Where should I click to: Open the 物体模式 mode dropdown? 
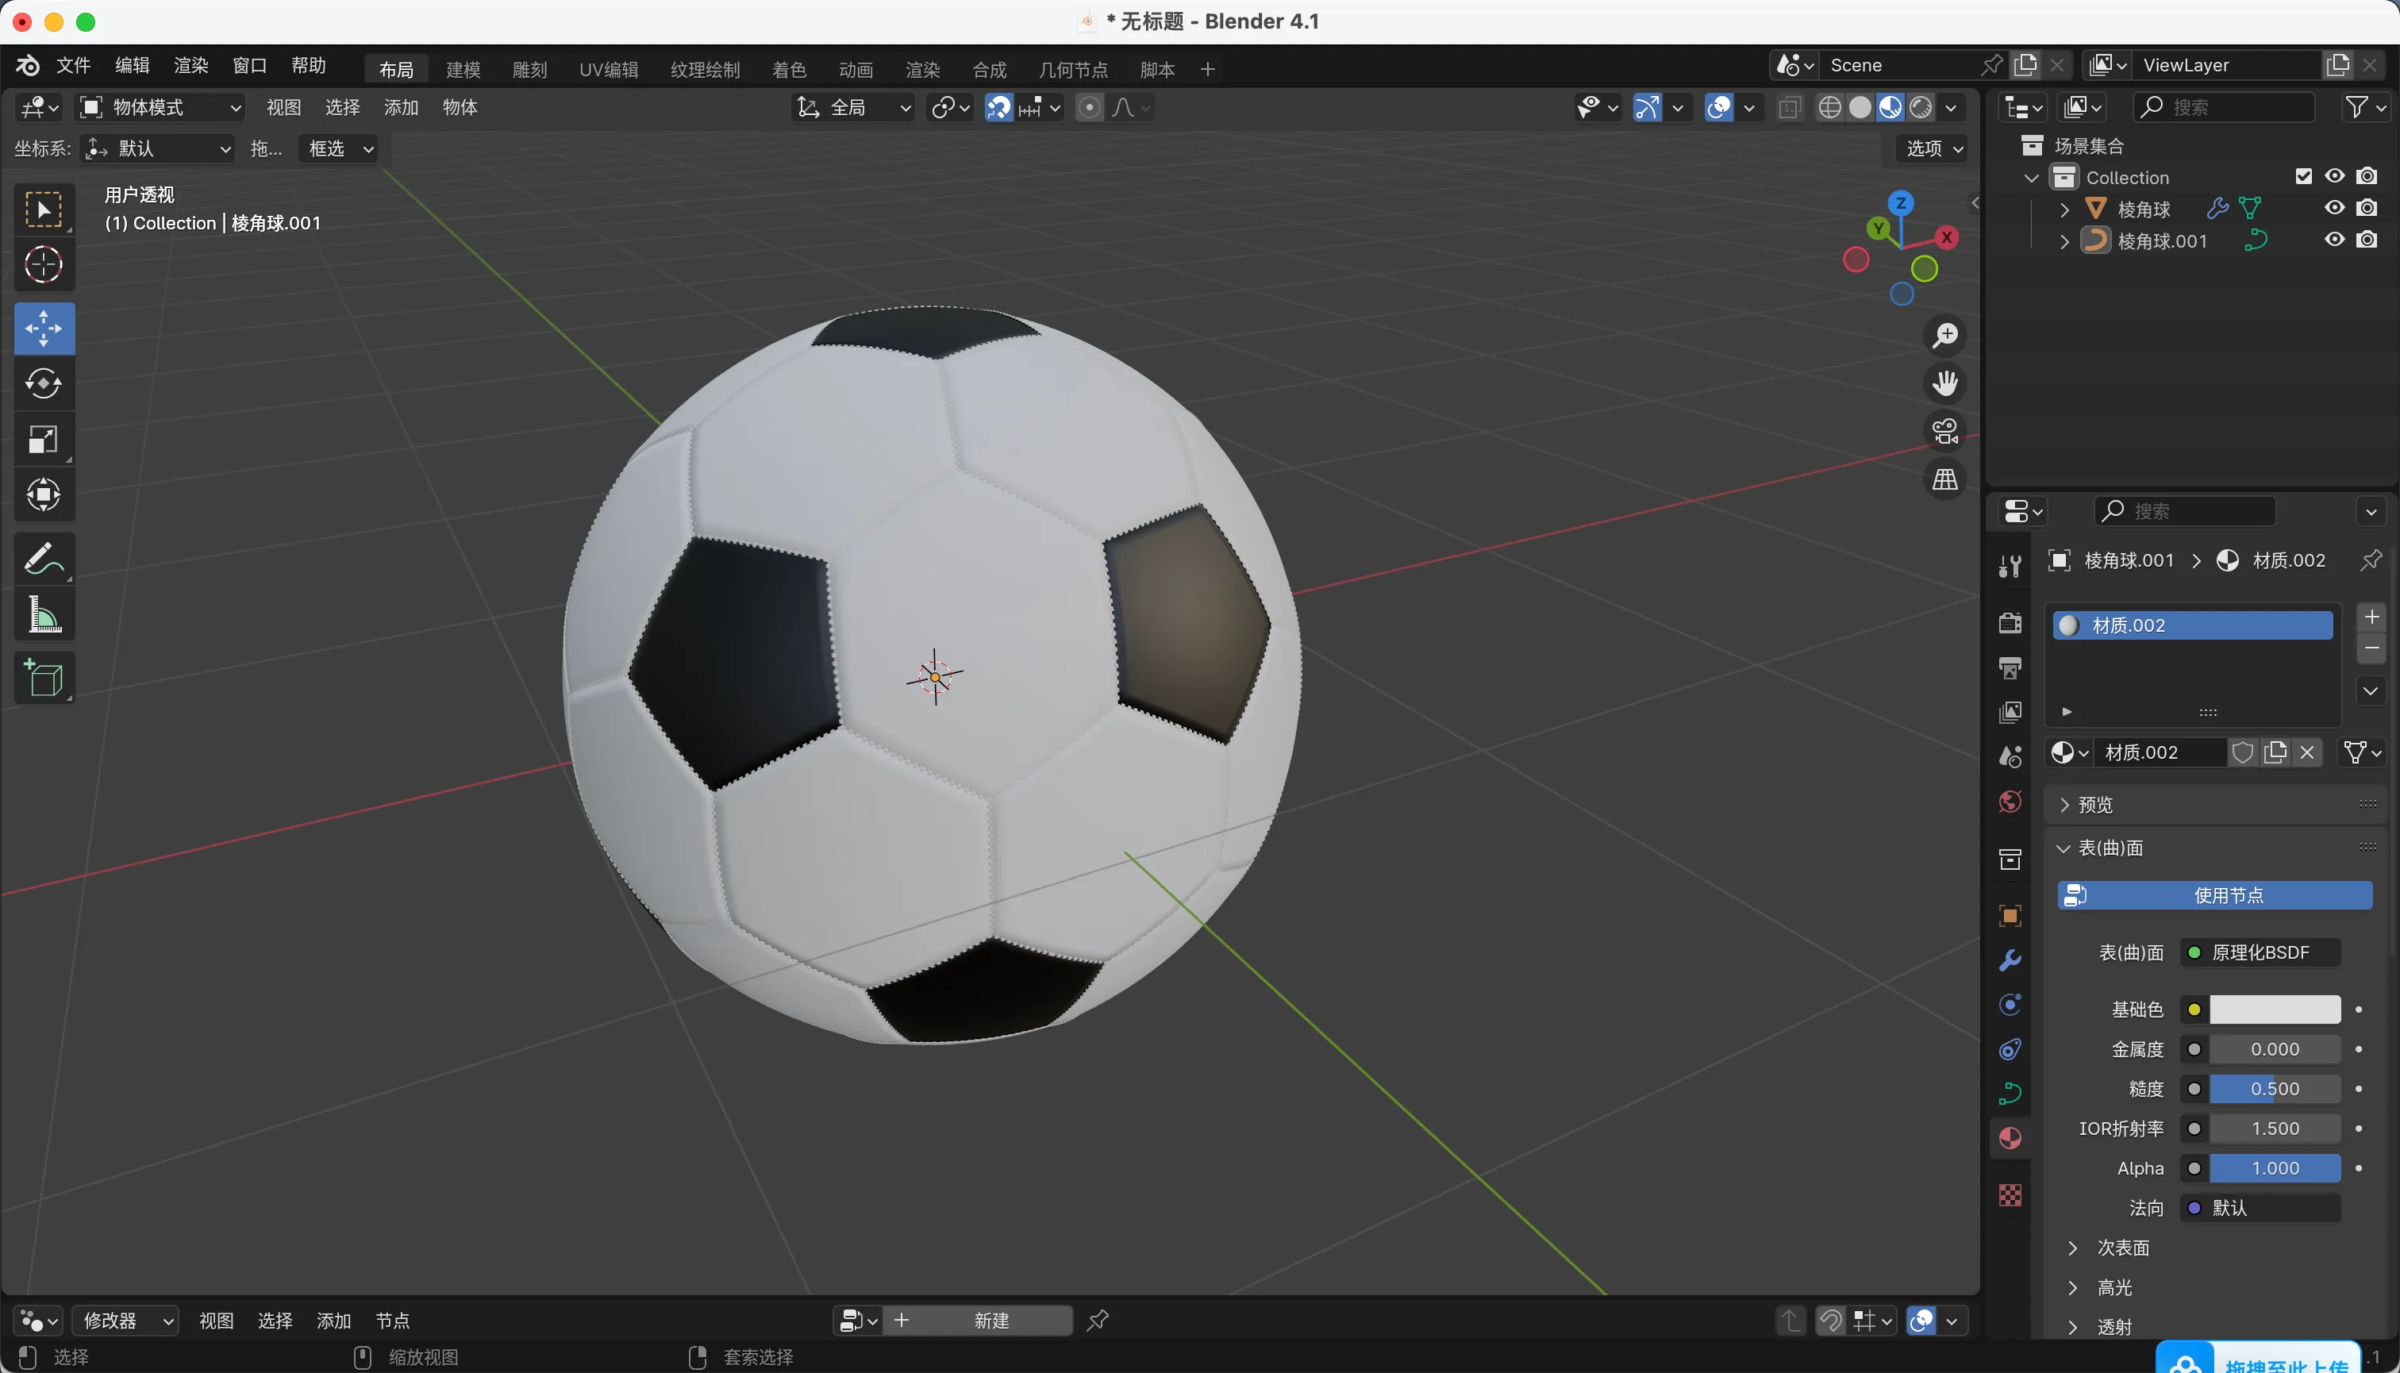pyautogui.click(x=160, y=107)
